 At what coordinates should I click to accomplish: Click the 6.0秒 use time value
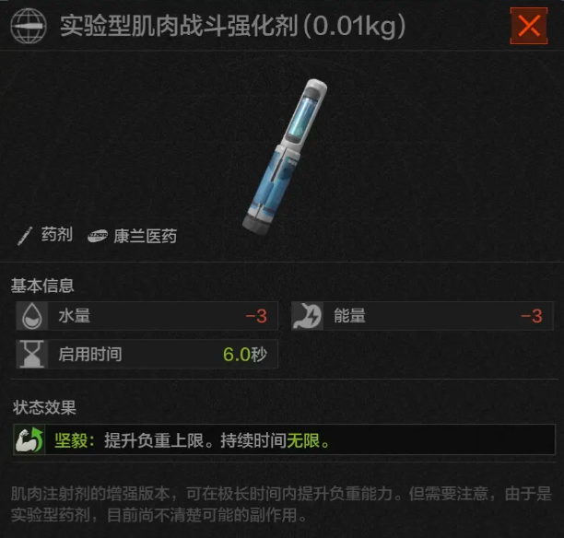[x=245, y=355]
